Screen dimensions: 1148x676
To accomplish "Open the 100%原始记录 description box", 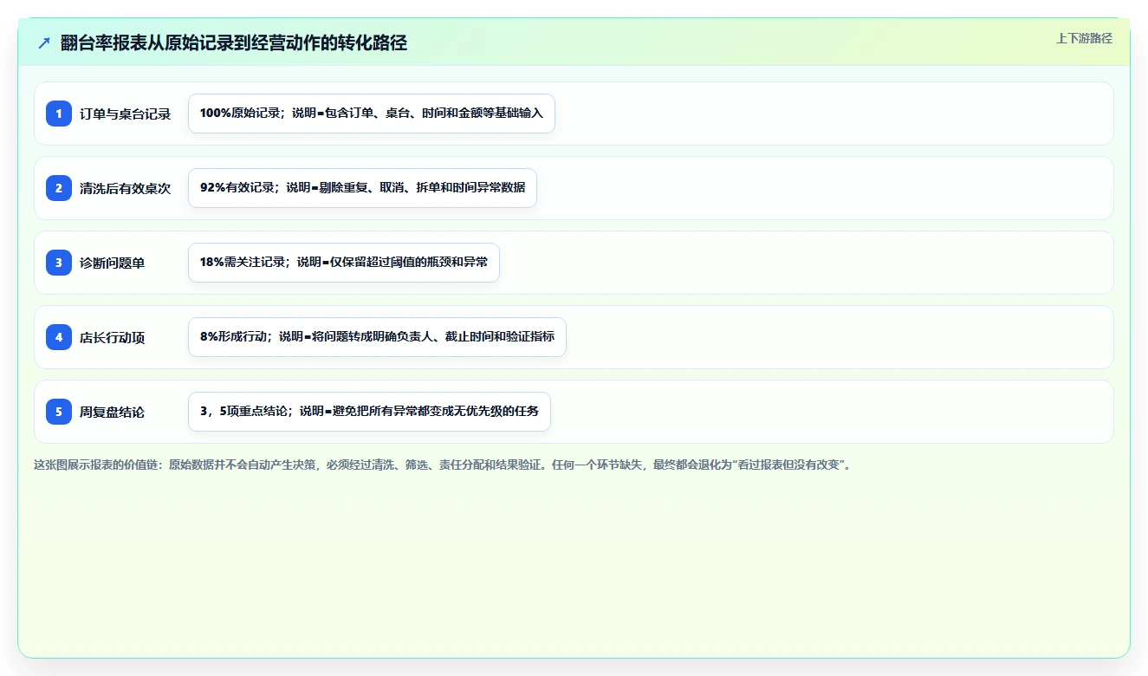I will [x=372, y=114].
